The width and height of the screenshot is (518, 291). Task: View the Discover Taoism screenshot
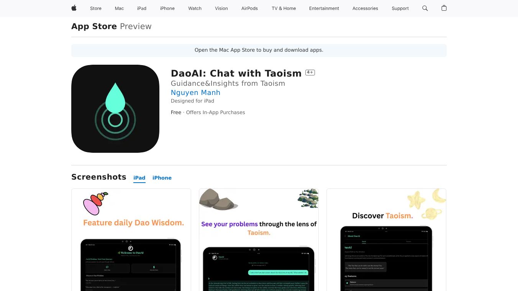coord(386,240)
